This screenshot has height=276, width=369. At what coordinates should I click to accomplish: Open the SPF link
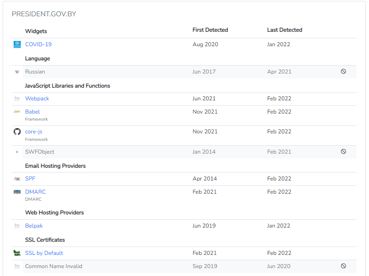[x=30, y=179]
